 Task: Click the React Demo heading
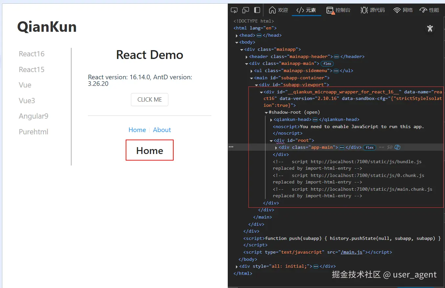[150, 55]
